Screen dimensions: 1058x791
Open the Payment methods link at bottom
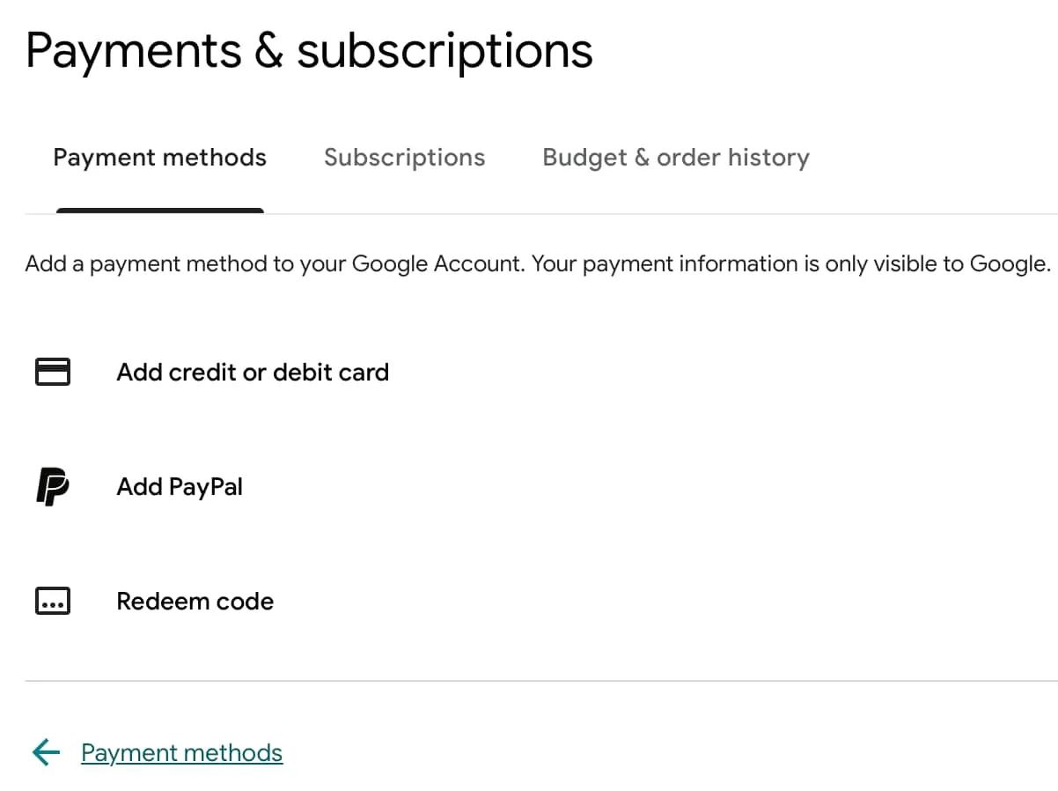tap(181, 752)
